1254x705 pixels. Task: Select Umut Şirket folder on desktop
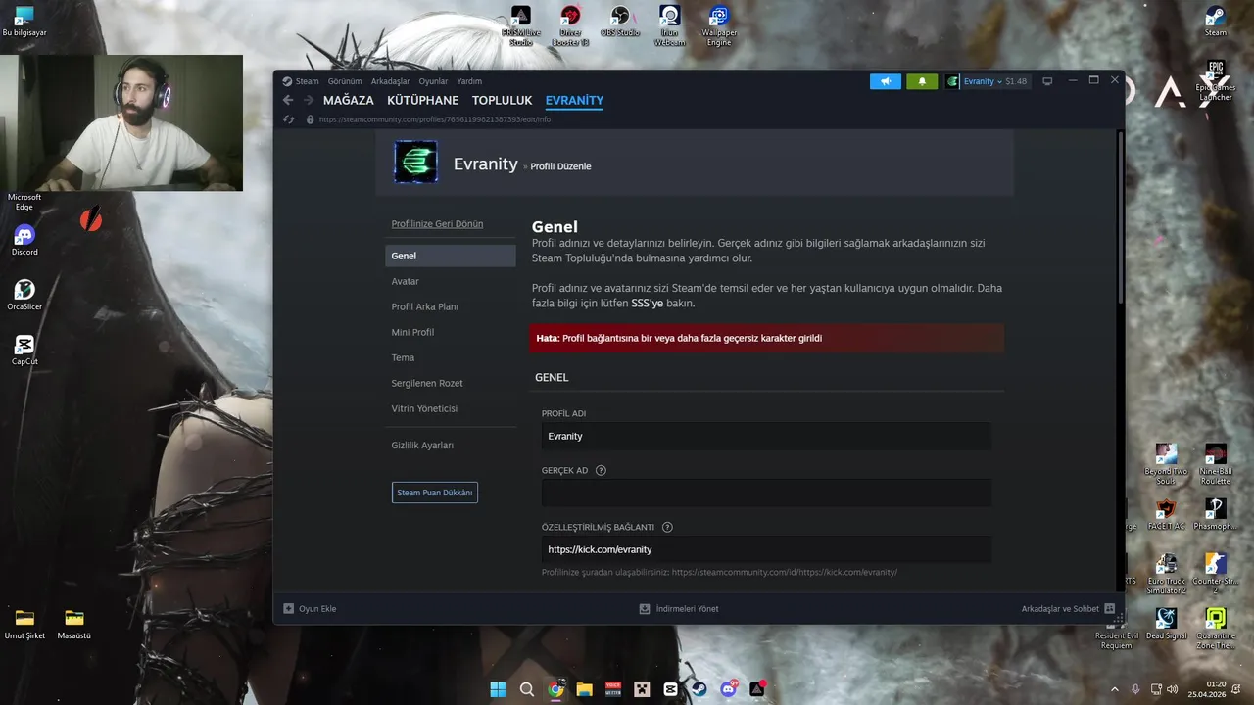[x=24, y=624]
